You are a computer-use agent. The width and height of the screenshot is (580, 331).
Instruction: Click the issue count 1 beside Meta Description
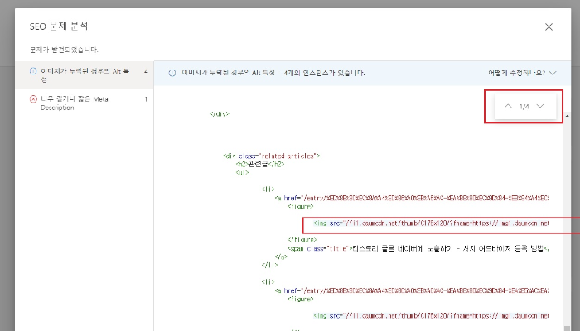click(146, 99)
